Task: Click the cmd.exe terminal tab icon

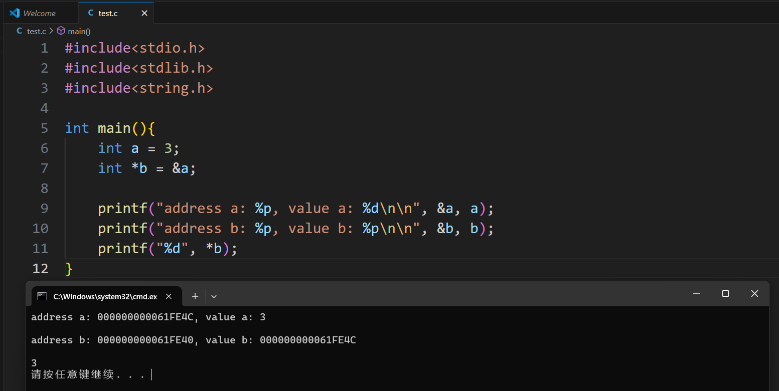Action: tap(42, 296)
